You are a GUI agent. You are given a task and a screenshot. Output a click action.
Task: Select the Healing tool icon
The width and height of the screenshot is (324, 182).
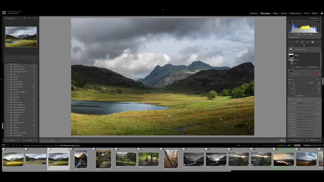click(x=302, y=42)
